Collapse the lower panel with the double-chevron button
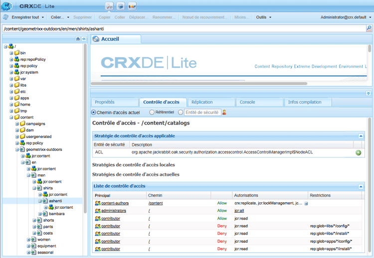Viewport: 374px width, 258px height. tap(369, 93)
